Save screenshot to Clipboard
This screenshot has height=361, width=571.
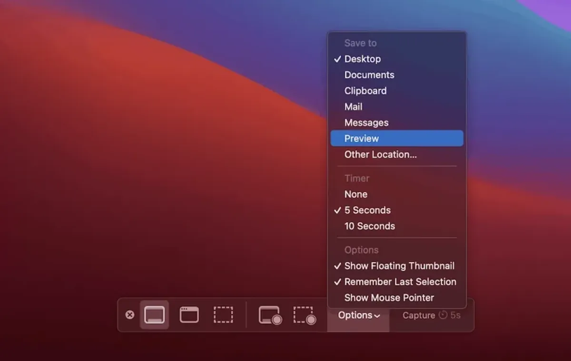coord(365,91)
